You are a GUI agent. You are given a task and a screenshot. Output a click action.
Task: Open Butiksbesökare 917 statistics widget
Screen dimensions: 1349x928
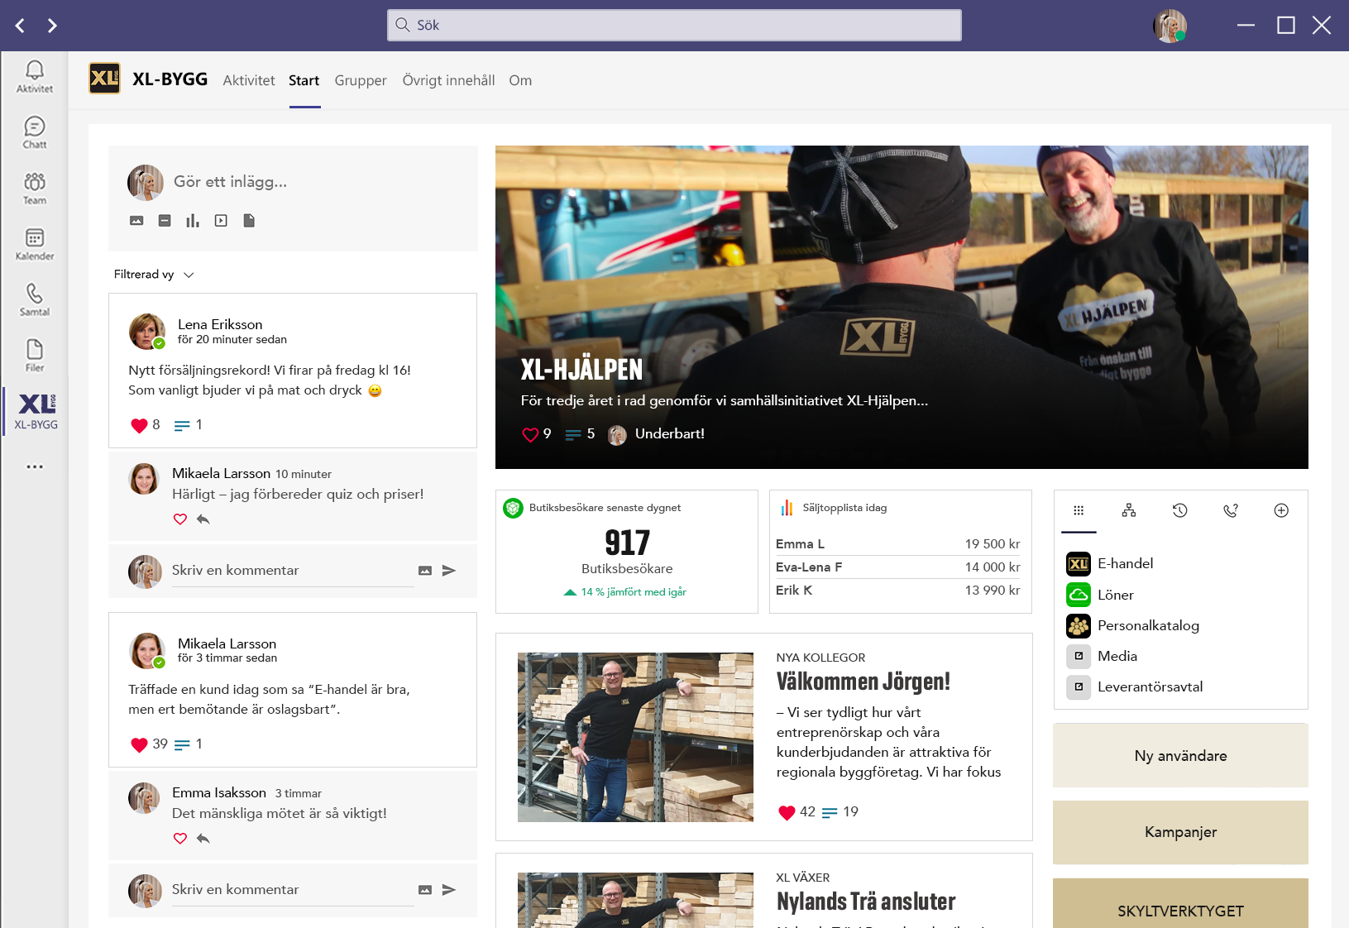click(627, 552)
